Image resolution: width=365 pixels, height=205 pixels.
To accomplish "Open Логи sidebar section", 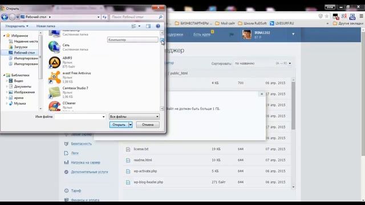I will (75, 153).
